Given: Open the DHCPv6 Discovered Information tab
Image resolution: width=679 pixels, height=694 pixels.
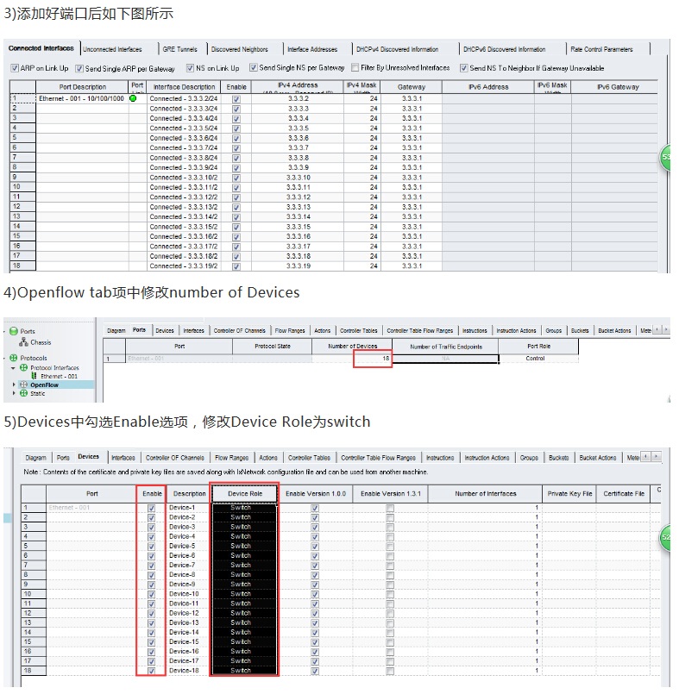Looking at the screenshot, I should (x=505, y=49).
